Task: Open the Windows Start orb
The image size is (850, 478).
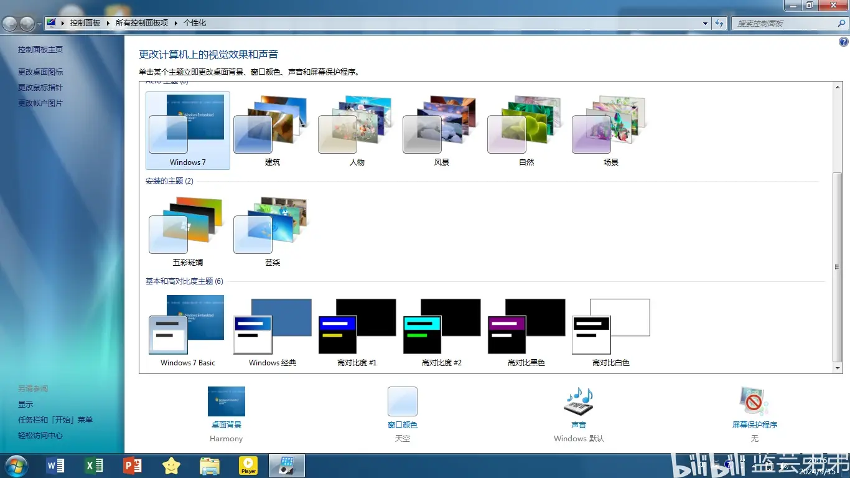Action: (16, 466)
